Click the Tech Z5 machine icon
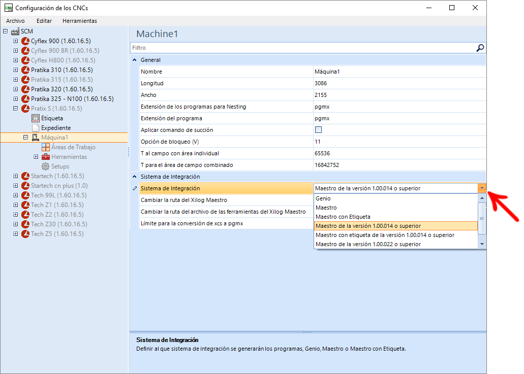524x374 pixels. click(x=25, y=234)
